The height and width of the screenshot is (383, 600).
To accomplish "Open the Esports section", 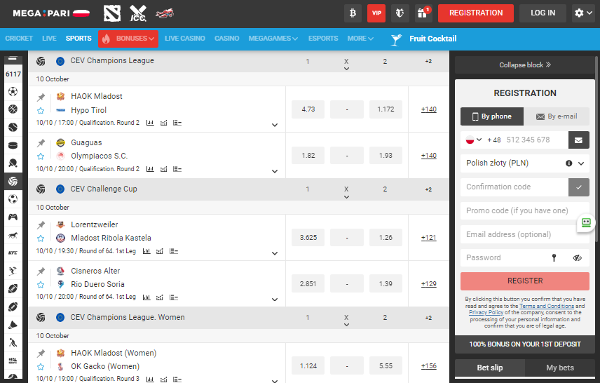I will [323, 39].
